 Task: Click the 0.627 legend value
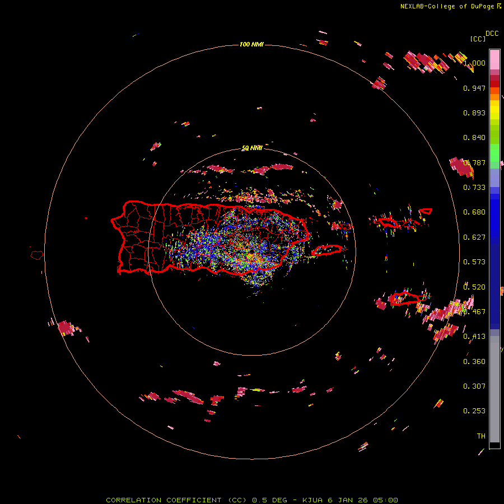click(x=474, y=237)
